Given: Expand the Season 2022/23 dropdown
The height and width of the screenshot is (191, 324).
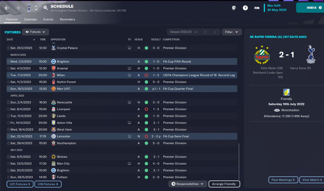Looking at the screenshot, I should coord(184,32).
